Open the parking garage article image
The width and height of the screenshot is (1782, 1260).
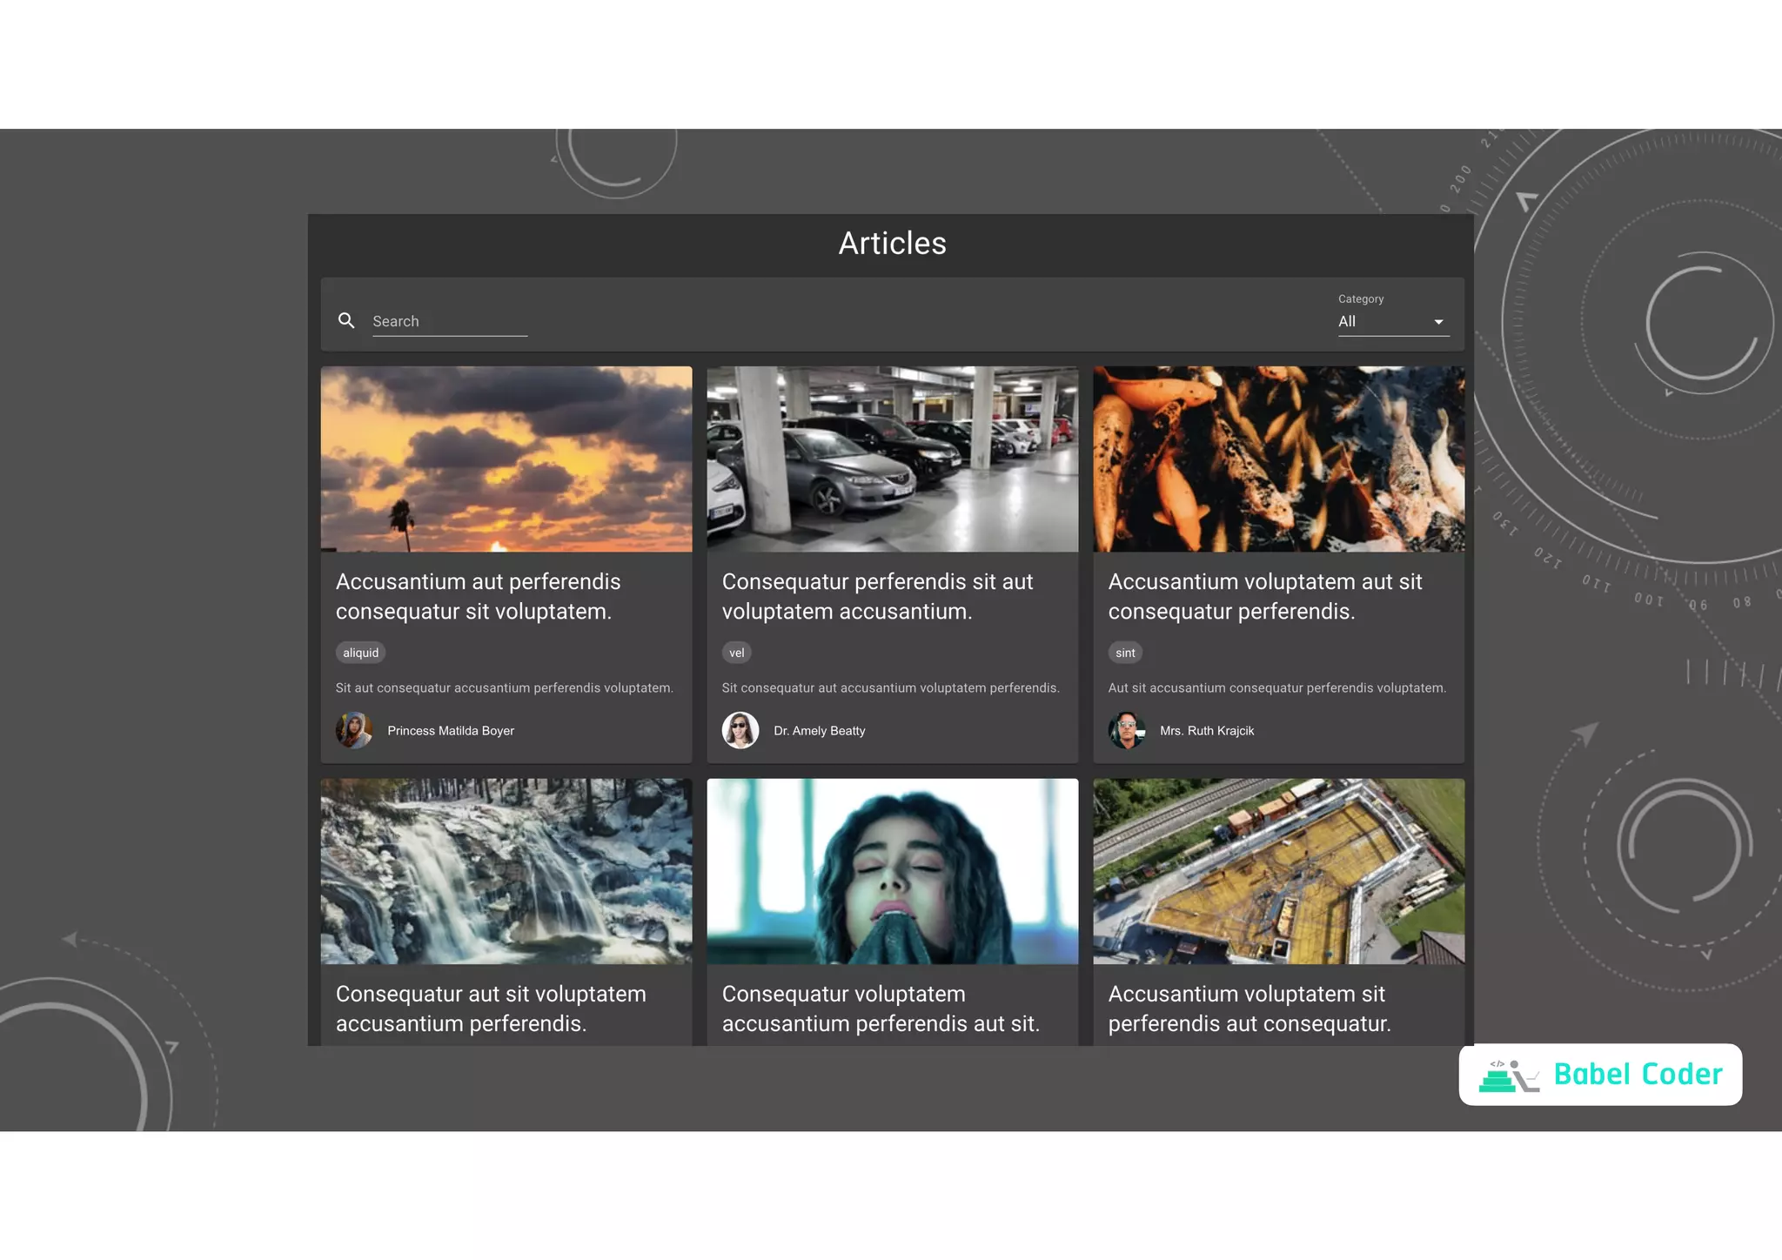(x=892, y=459)
